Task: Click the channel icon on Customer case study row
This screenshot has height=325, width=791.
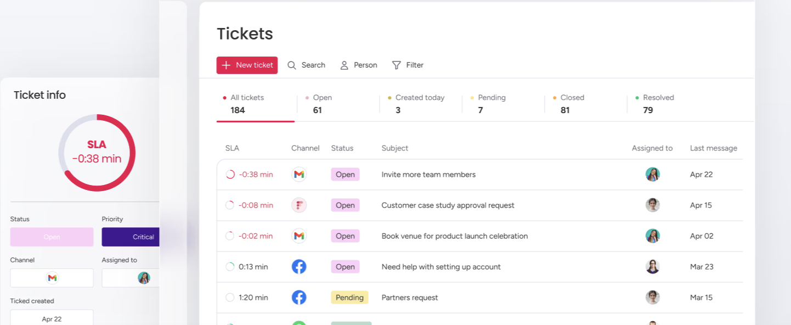Action: [299, 205]
